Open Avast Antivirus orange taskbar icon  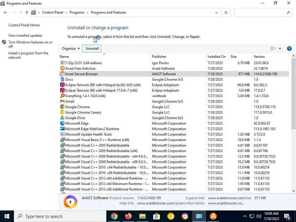pos(213,216)
